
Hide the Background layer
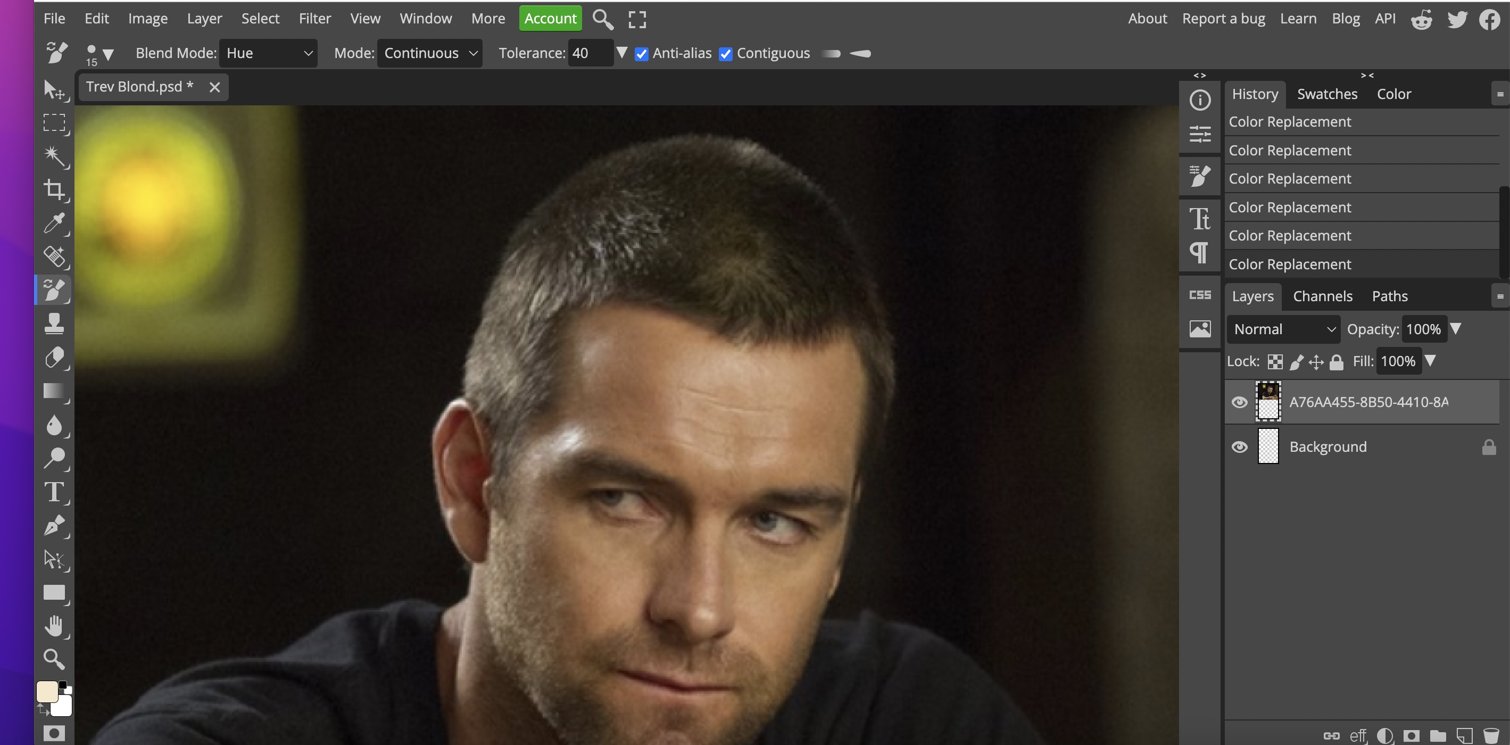coord(1240,446)
